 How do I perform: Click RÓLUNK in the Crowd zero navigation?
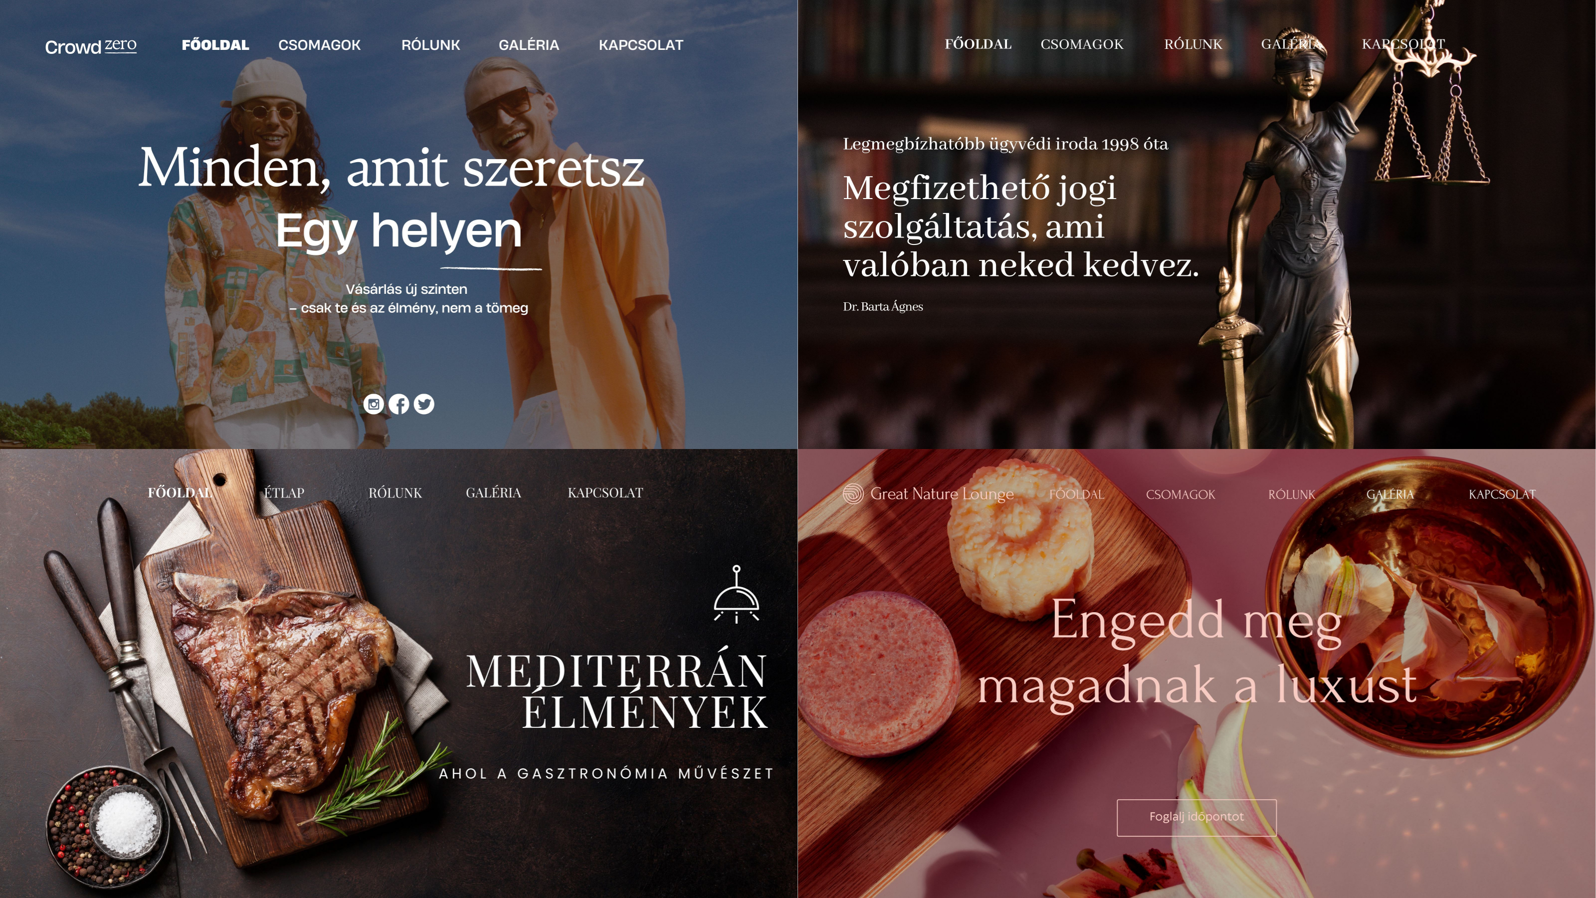tap(430, 45)
